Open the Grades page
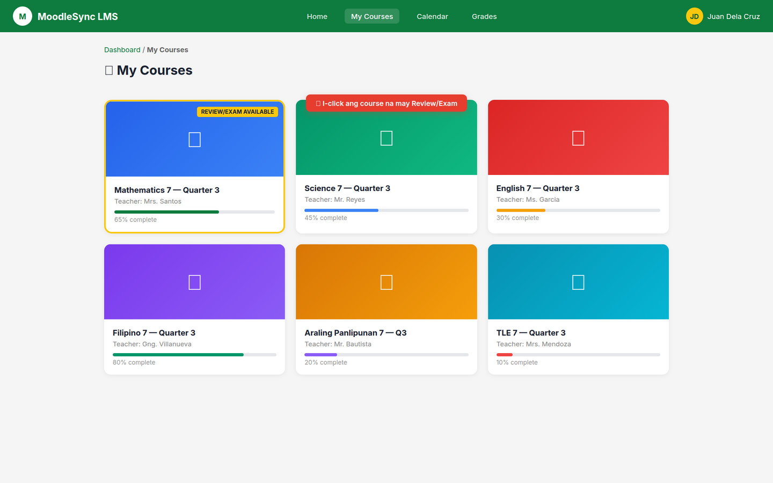Screen dimensions: 773x483 point(484,16)
